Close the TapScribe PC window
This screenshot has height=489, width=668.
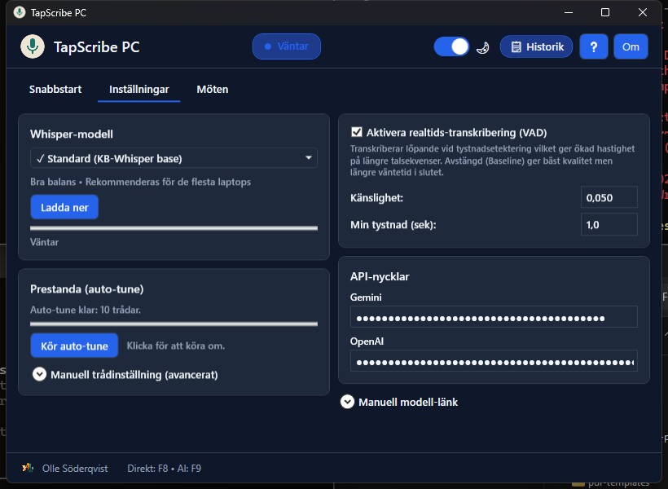pos(643,12)
